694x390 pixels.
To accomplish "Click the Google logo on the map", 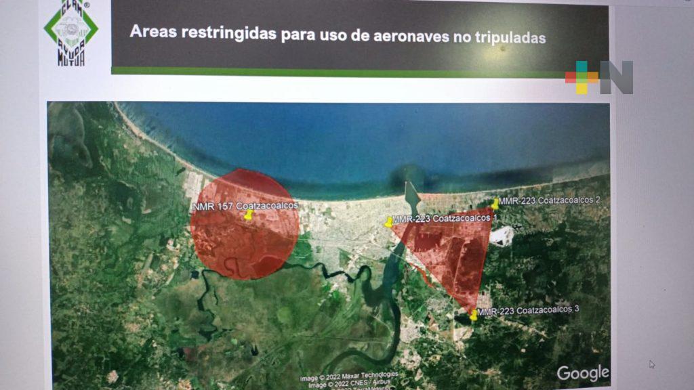I will point(582,372).
